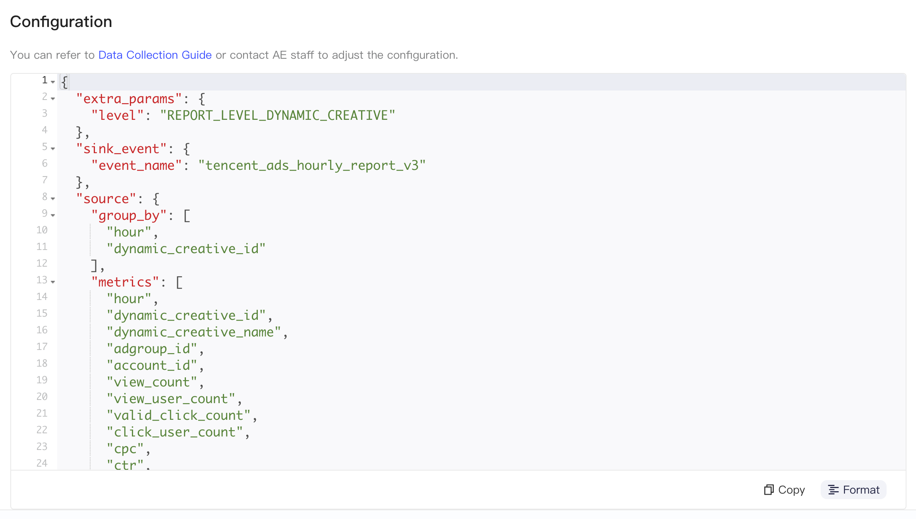
Task: Click the "REPORT_LEVEL_DYNAMIC_CREATIVE" value
Action: (278, 115)
